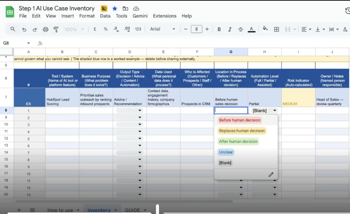Increase decimal places
This screenshot has height=214, width=350.
(x=127, y=29)
